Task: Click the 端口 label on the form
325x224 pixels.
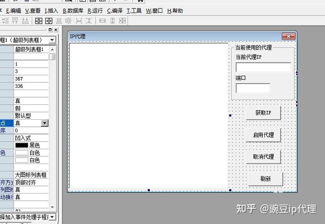Action: pos(241,78)
